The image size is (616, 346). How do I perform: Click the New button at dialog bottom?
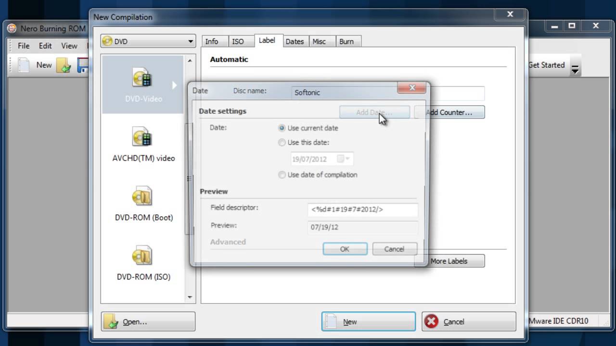369,321
